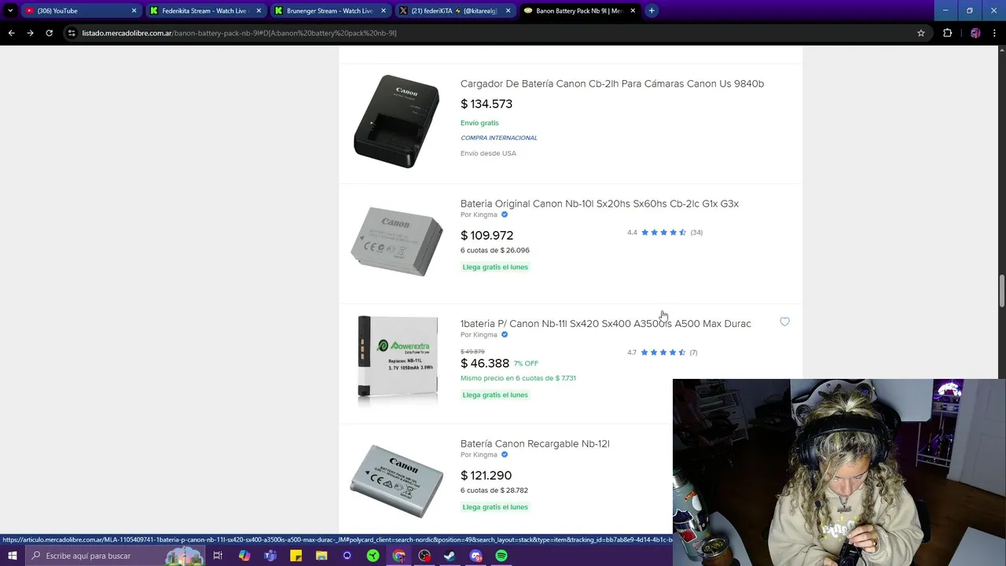
Task: Open the Chrome profile avatar
Action: [x=975, y=33]
